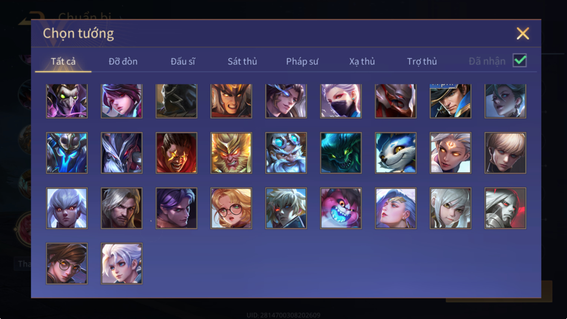Choose the white-bearded dwarf with goggles
Image resolution: width=567 pixels, height=319 pixels.
[286, 153]
